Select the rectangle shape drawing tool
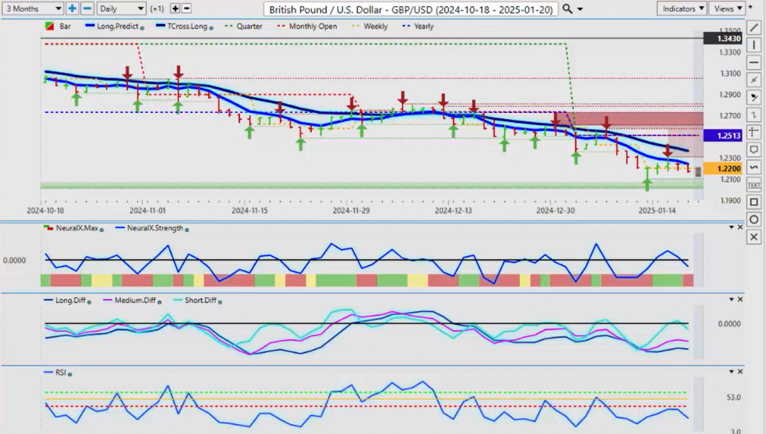 click(x=753, y=202)
